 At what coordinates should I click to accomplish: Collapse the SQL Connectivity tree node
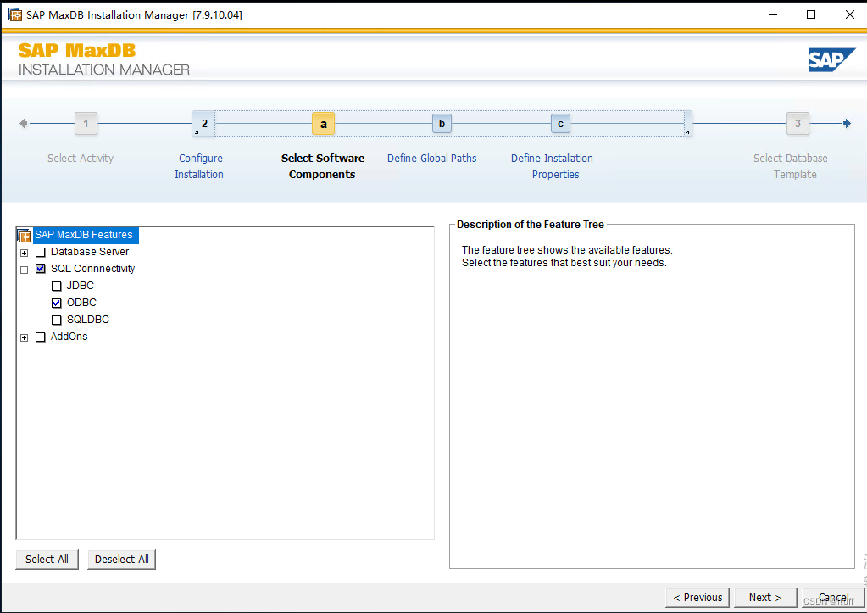[24, 269]
